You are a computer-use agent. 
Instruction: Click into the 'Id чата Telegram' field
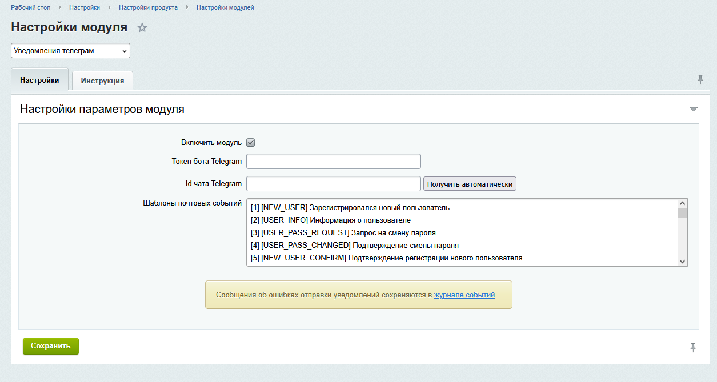[333, 184]
